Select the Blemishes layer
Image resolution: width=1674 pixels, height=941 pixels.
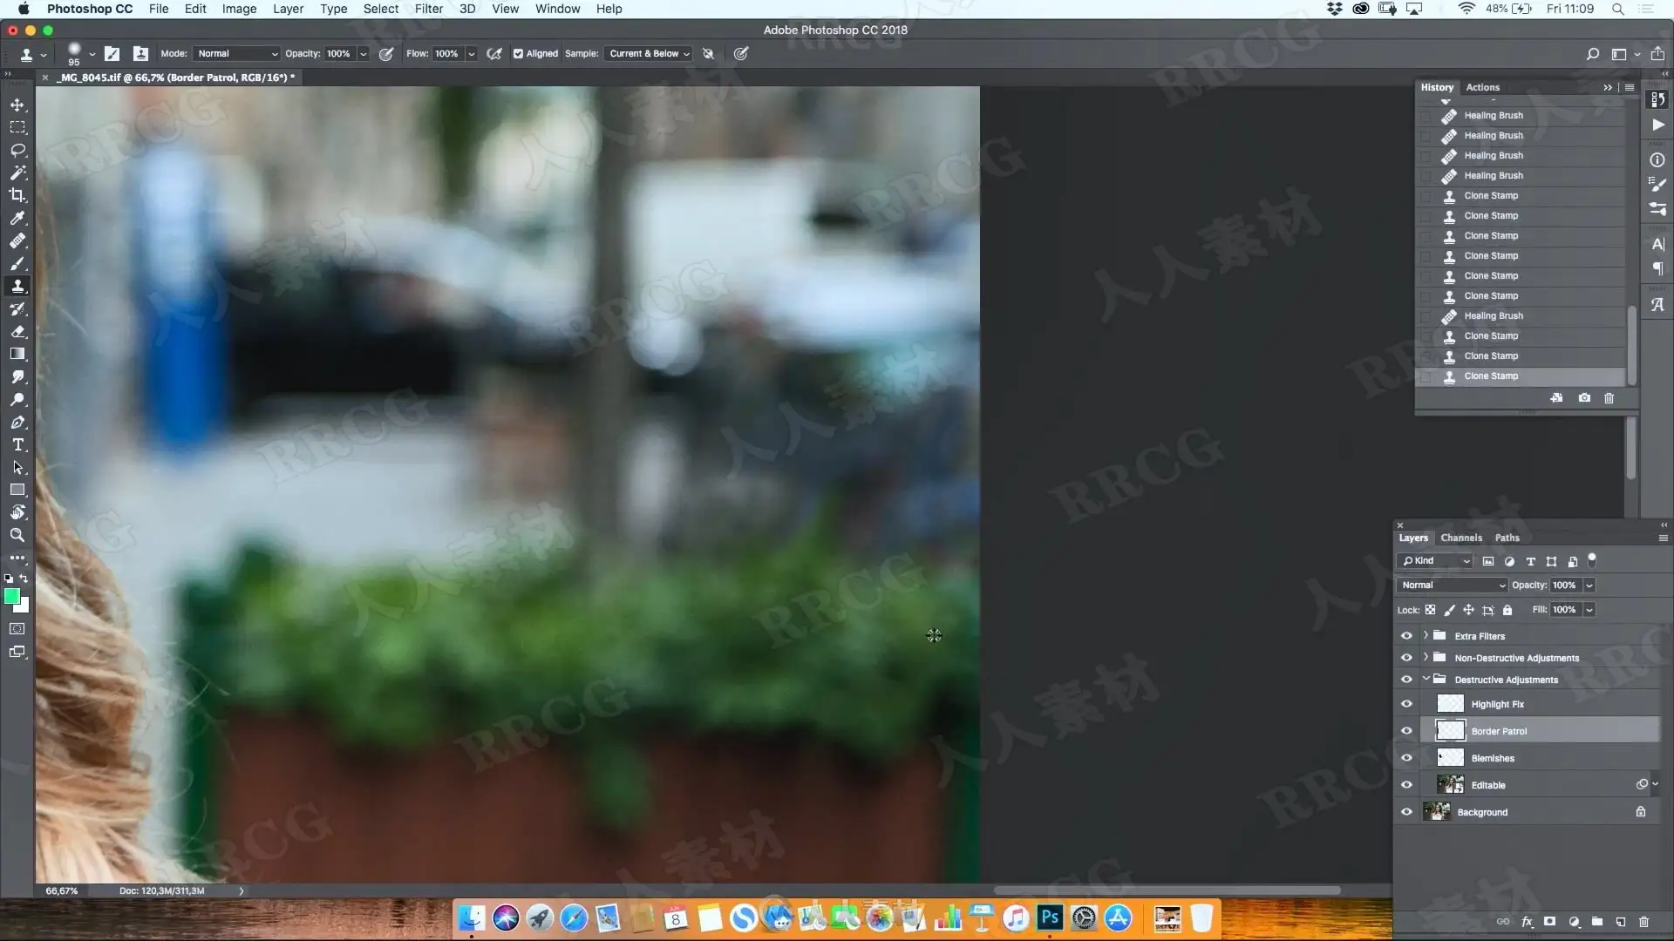1493,758
